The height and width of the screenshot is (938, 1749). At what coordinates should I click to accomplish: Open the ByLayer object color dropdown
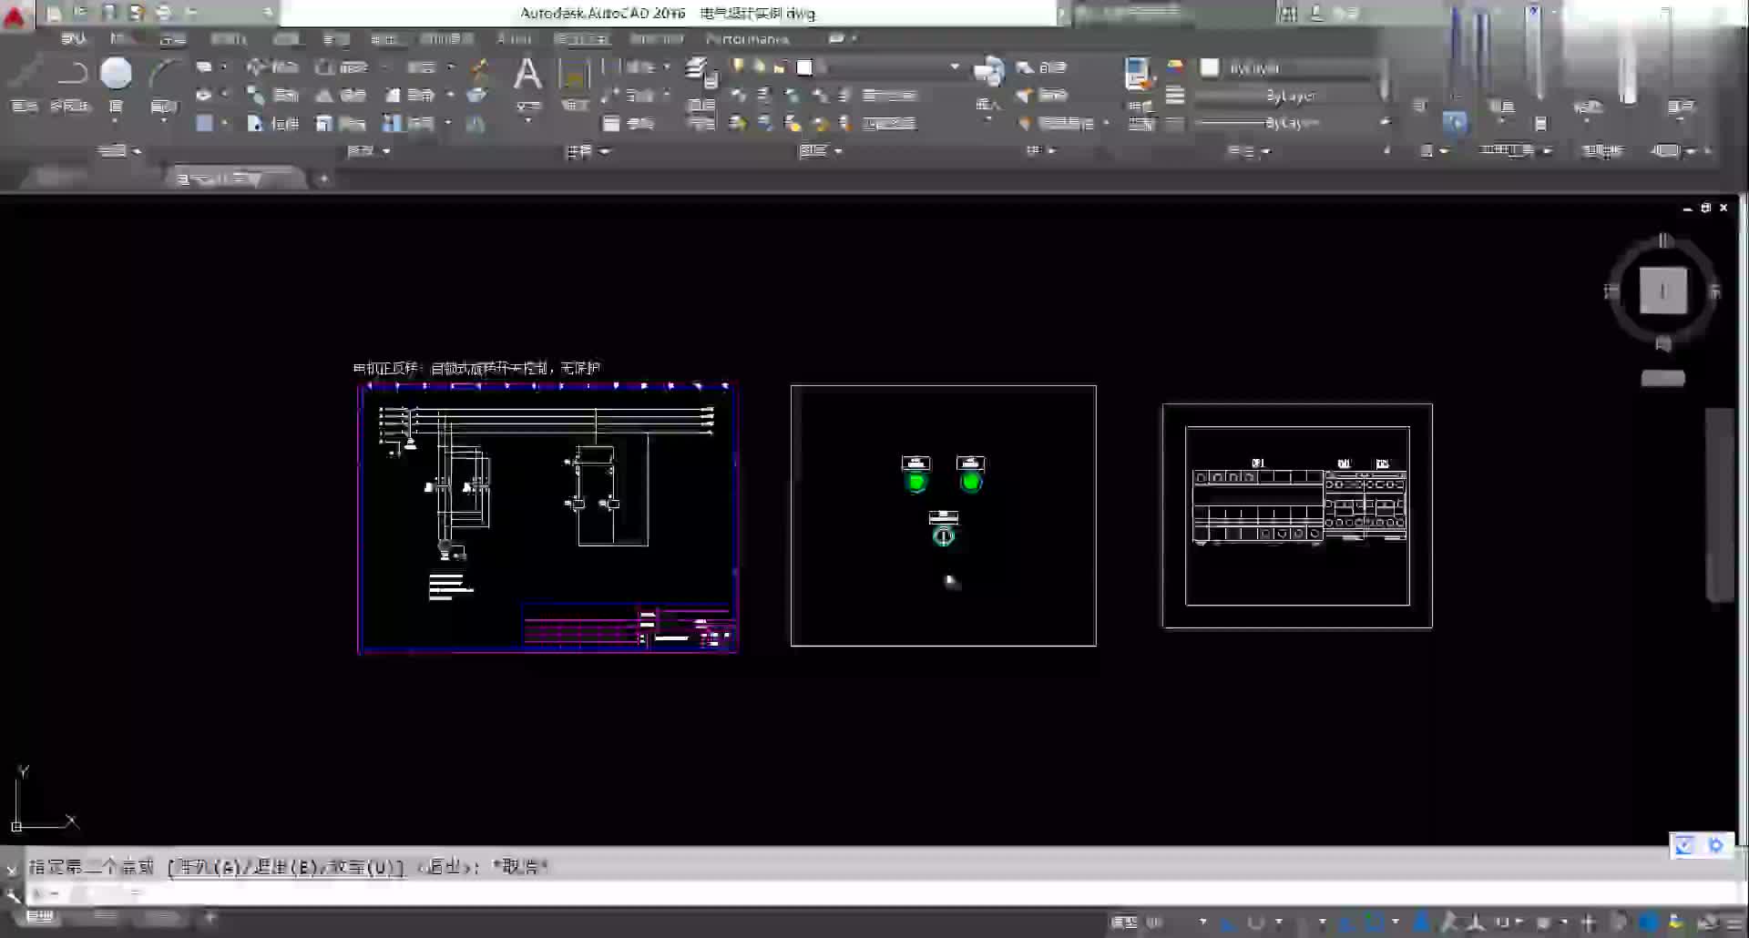click(x=1292, y=68)
